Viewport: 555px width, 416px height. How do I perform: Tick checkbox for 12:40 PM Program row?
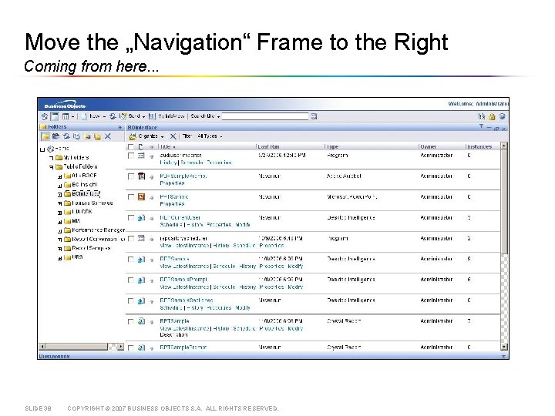(131, 156)
